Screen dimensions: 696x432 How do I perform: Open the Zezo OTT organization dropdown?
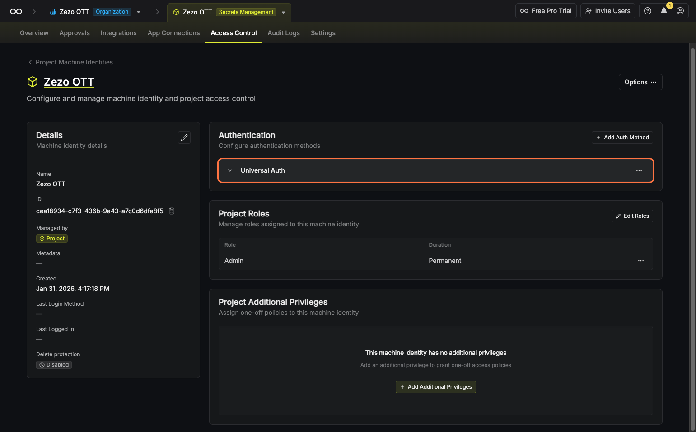(139, 12)
